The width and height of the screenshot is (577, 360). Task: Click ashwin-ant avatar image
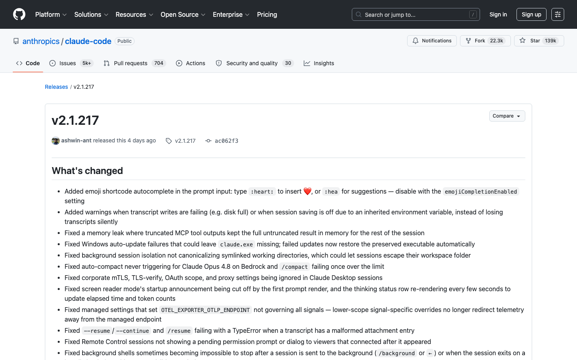(x=56, y=141)
